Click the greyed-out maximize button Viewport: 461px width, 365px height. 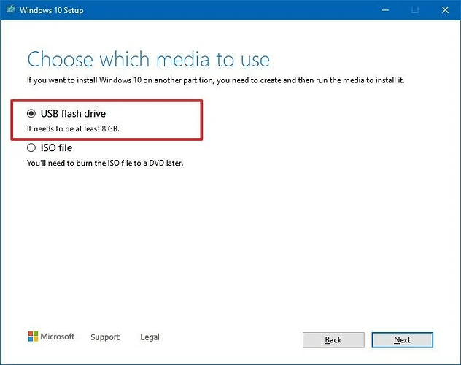[415, 10]
